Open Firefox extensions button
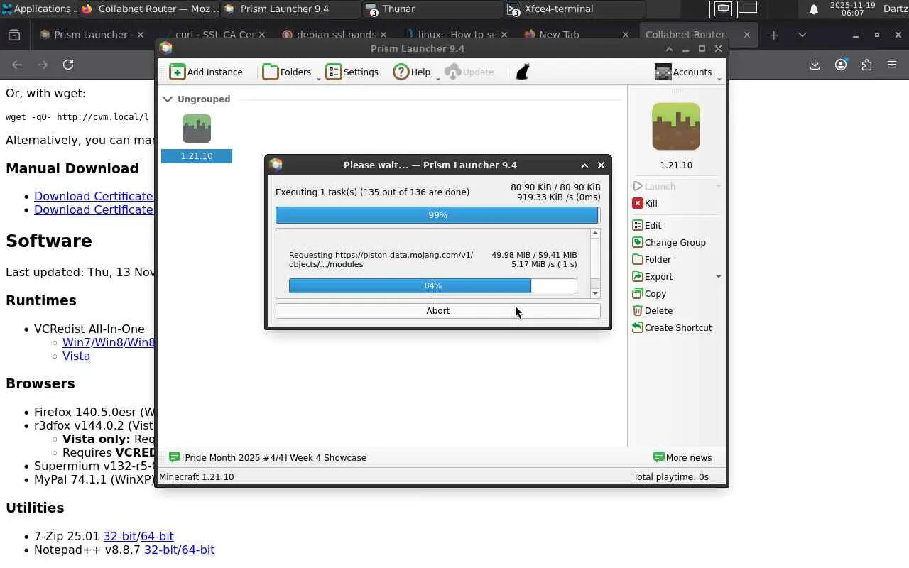The height and width of the screenshot is (568, 909). pos(866,65)
